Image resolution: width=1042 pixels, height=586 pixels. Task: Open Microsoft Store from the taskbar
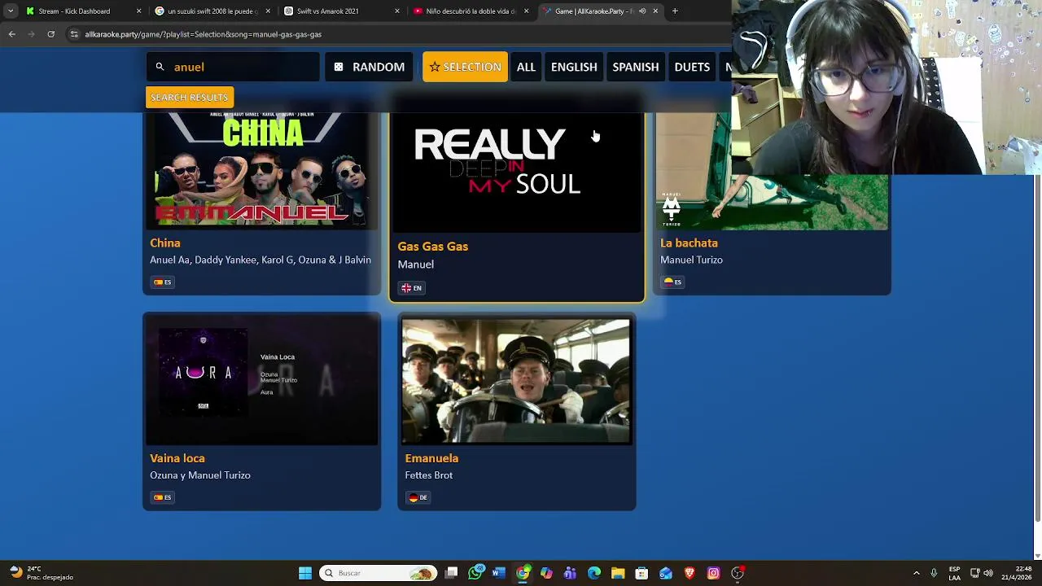[641, 573]
